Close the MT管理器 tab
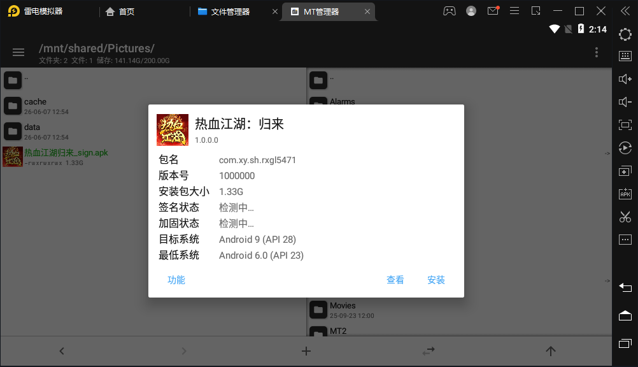The height and width of the screenshot is (367, 638). pos(367,11)
